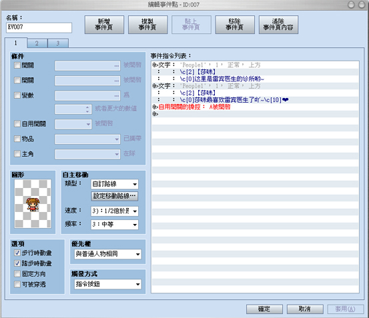Enable the 主角 condition checkbox

[x=17, y=154]
